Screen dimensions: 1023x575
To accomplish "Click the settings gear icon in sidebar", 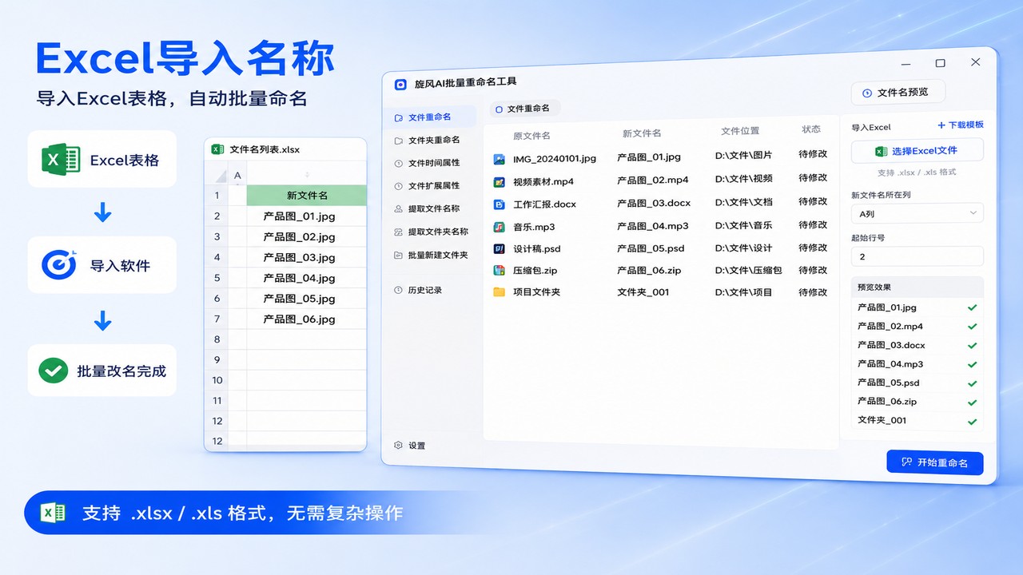I will coord(398,445).
